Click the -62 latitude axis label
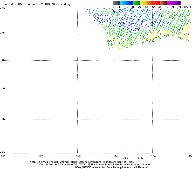 (2, 33)
